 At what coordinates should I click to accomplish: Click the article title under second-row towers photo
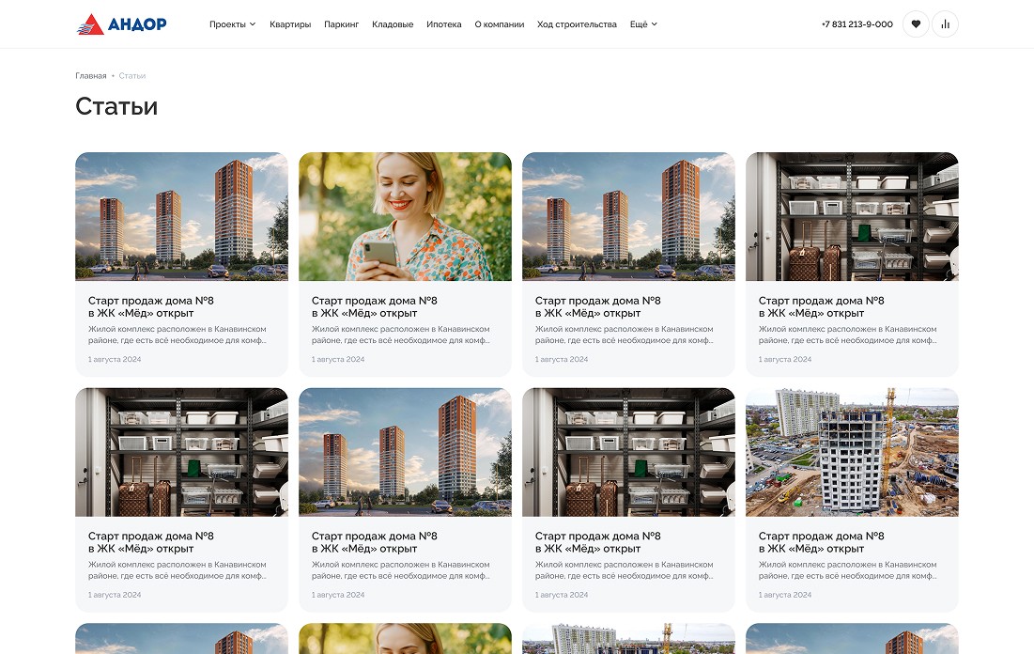point(374,542)
